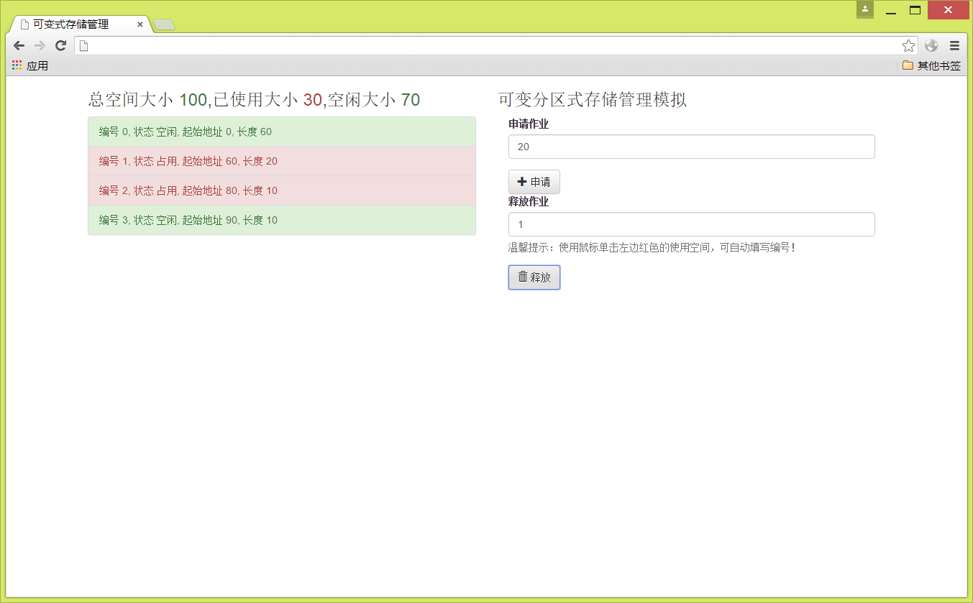Image resolution: width=973 pixels, height=603 pixels.
Task: Select occupied partition 编号 1
Action: [282, 161]
